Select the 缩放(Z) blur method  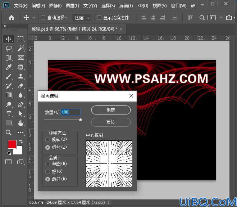(x=47, y=147)
